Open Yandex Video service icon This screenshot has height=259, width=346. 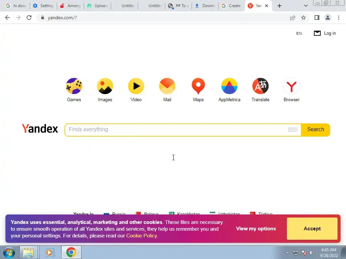pyautogui.click(x=136, y=86)
